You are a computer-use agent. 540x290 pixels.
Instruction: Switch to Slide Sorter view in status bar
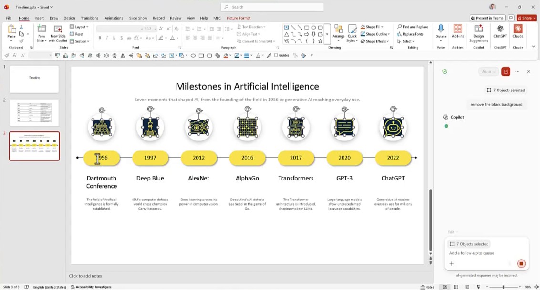(x=456, y=287)
